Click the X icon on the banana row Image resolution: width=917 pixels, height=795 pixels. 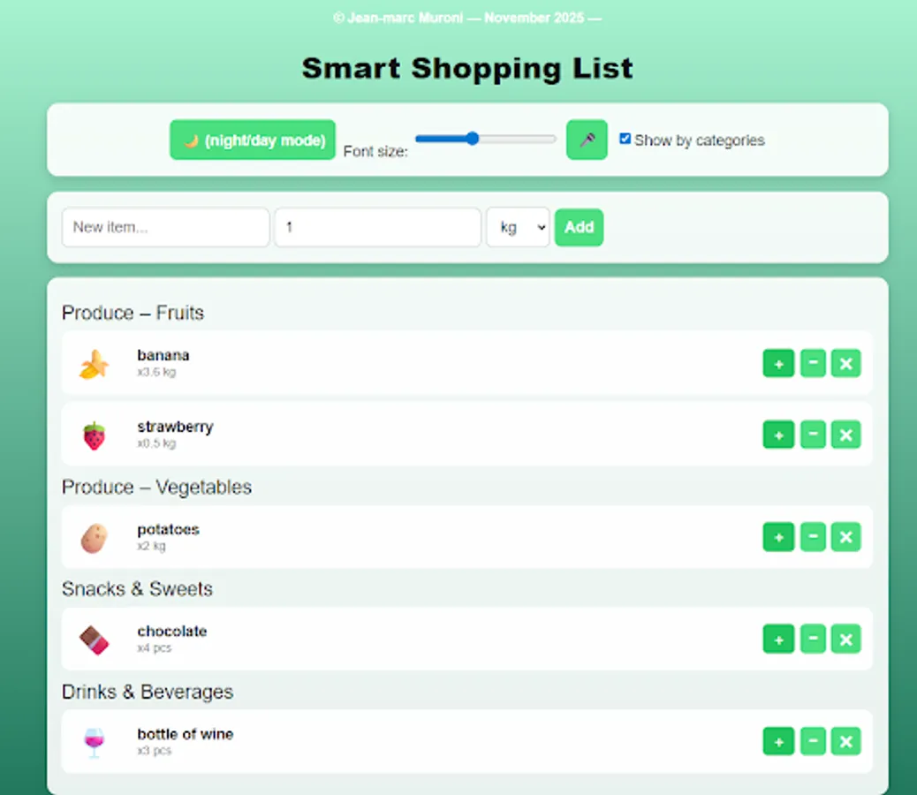(x=845, y=363)
